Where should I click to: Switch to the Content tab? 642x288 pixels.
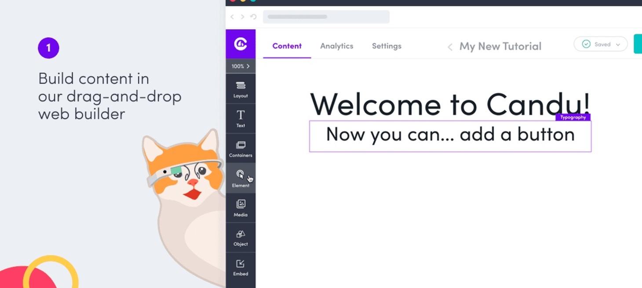click(287, 46)
